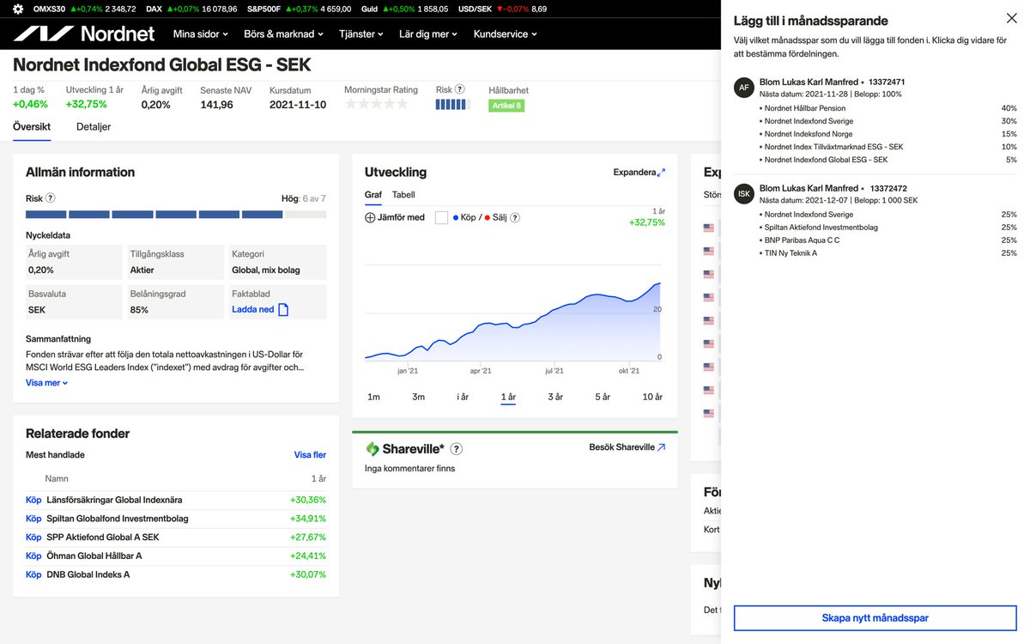Click Köp for DNB Global Indeks A
The height and width of the screenshot is (644, 1030).
[33, 574]
